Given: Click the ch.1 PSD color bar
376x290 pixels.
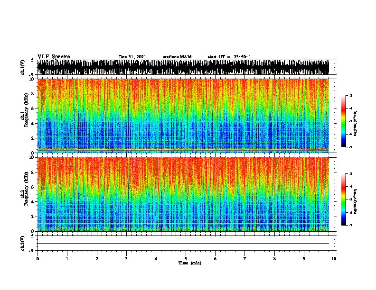Looking at the screenshot, I should click(344, 121).
